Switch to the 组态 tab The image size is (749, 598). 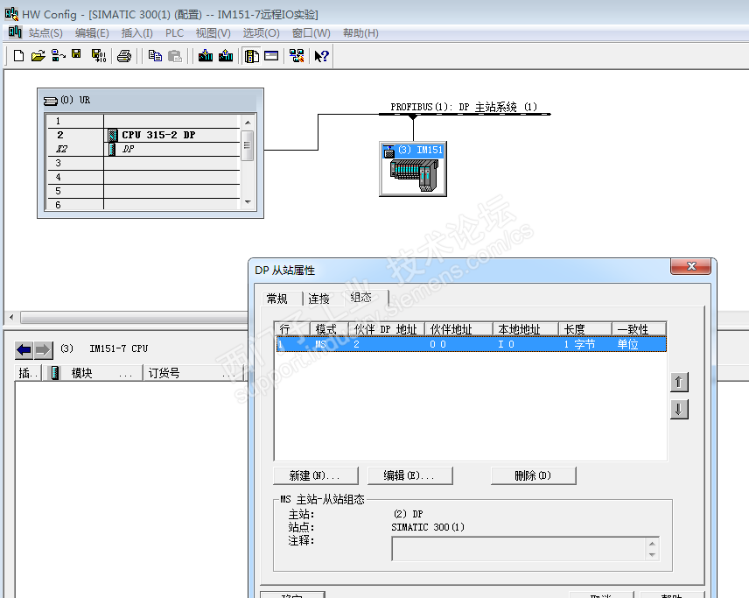[361, 298]
